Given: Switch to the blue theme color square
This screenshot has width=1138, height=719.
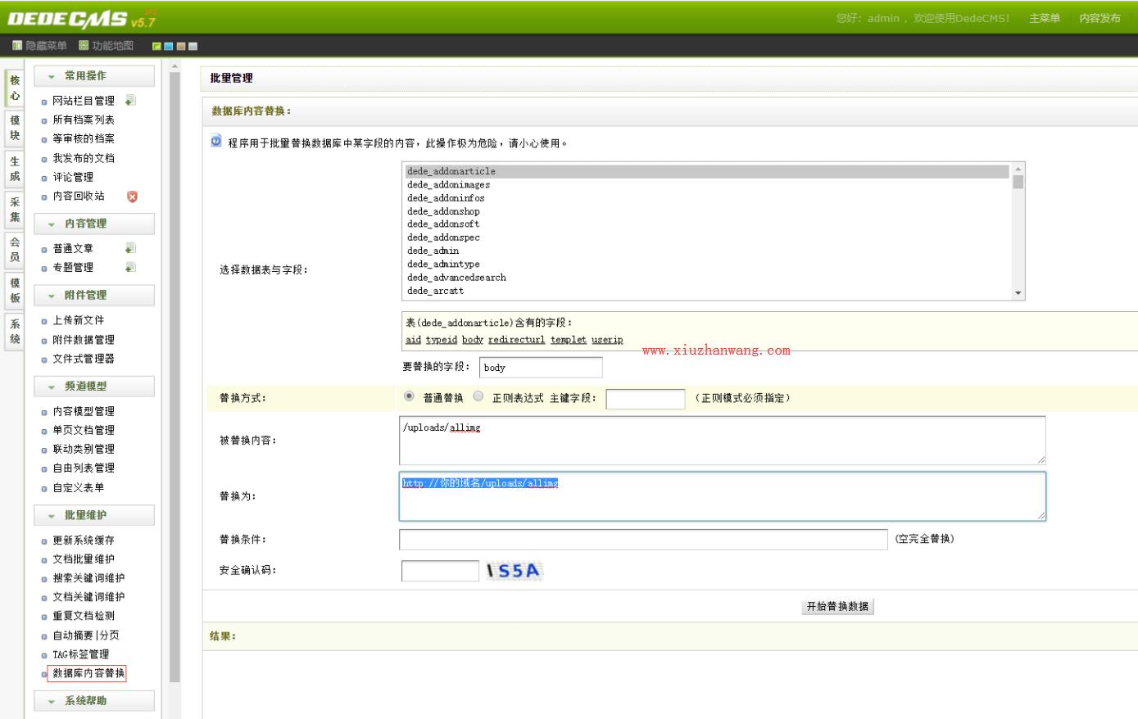Looking at the screenshot, I should point(169,47).
